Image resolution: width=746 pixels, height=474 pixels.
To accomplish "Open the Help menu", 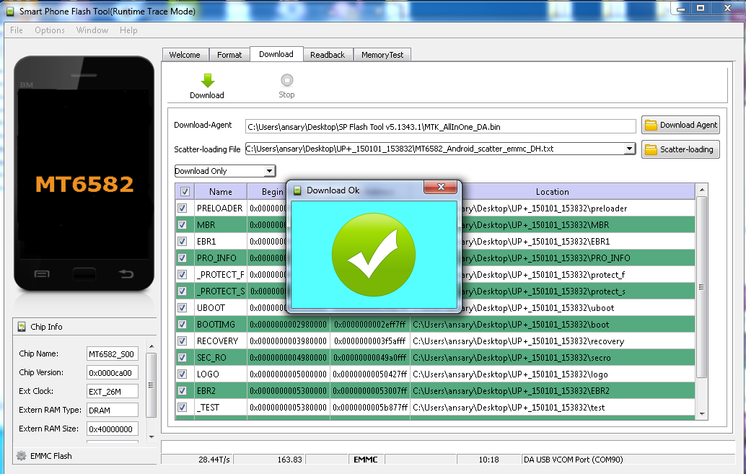I will (128, 30).
